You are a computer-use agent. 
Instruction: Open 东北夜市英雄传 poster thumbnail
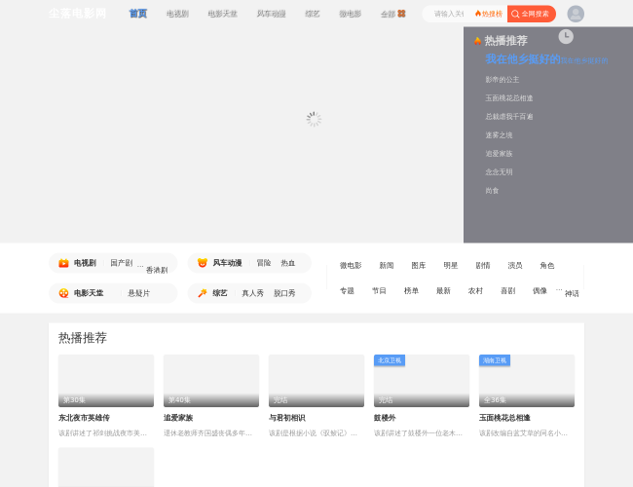pyautogui.click(x=106, y=381)
